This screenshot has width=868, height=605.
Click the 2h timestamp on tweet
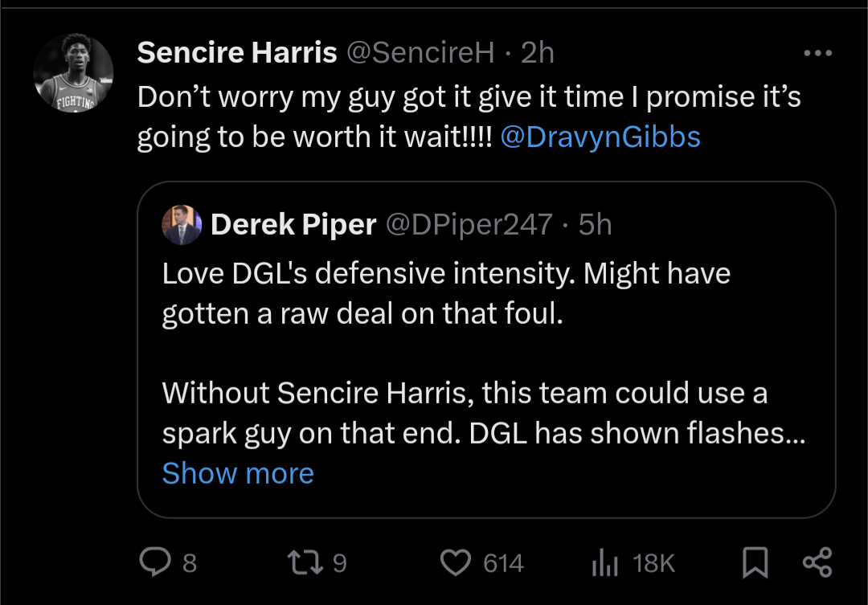pos(538,53)
